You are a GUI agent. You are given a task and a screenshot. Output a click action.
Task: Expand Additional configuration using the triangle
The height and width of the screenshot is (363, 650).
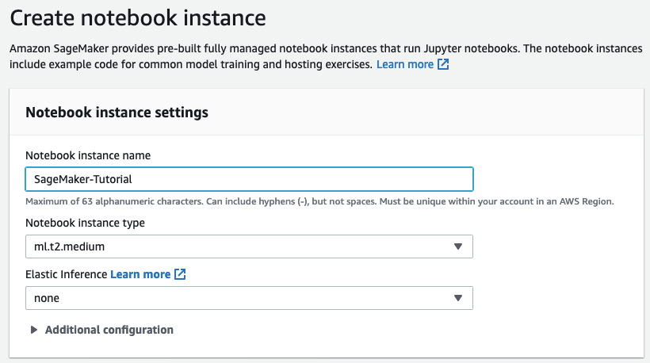pos(34,330)
